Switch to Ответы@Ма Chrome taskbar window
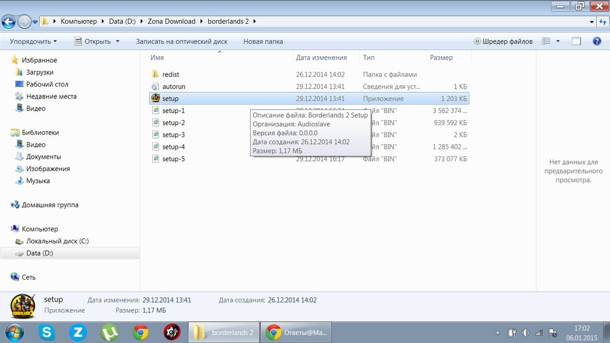Screen dimensions: 610x343 pyautogui.click(x=295, y=332)
